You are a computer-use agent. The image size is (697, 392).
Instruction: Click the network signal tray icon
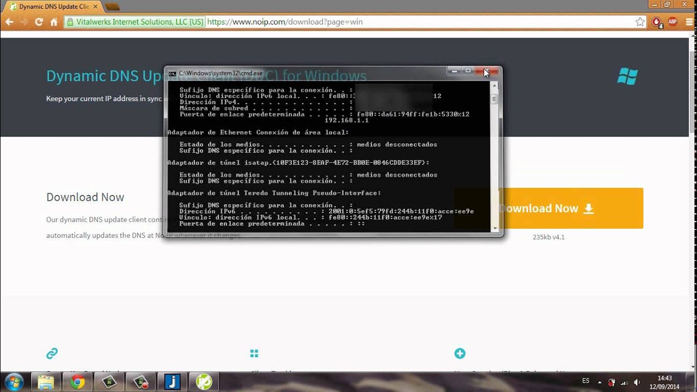tap(623, 382)
